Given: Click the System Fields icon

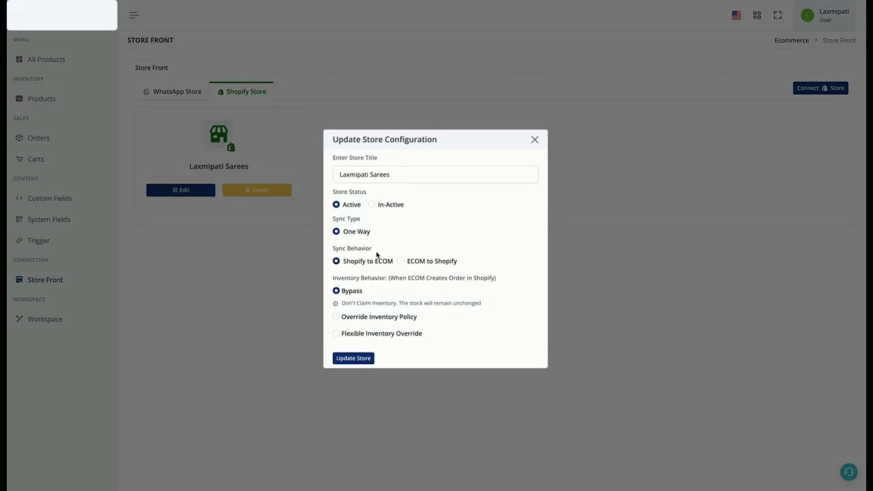Looking at the screenshot, I should coord(19,220).
